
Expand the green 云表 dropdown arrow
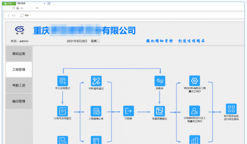coord(15,3)
